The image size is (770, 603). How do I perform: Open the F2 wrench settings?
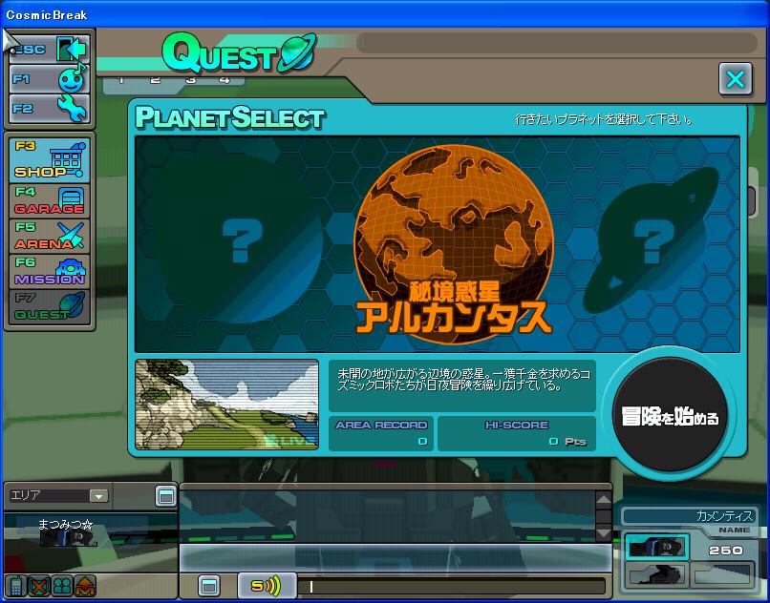pyautogui.click(x=49, y=109)
